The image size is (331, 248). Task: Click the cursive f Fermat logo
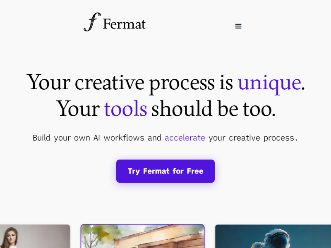pyautogui.click(x=92, y=22)
